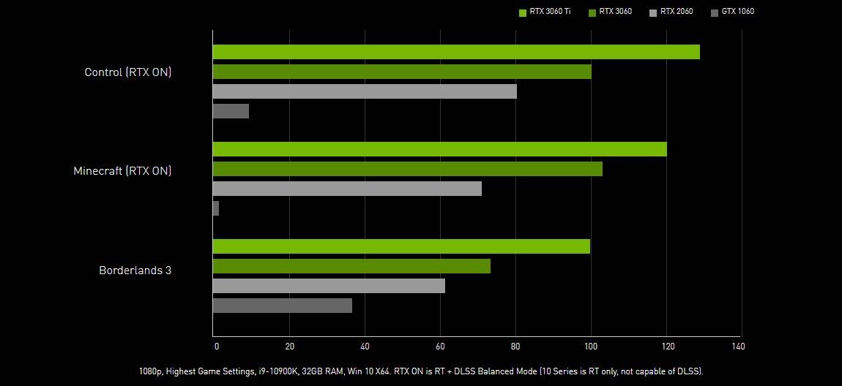This screenshot has width=842, height=386.
Task: Select the light gray RTX 2060 Minecraft bar
Action: coord(347,189)
